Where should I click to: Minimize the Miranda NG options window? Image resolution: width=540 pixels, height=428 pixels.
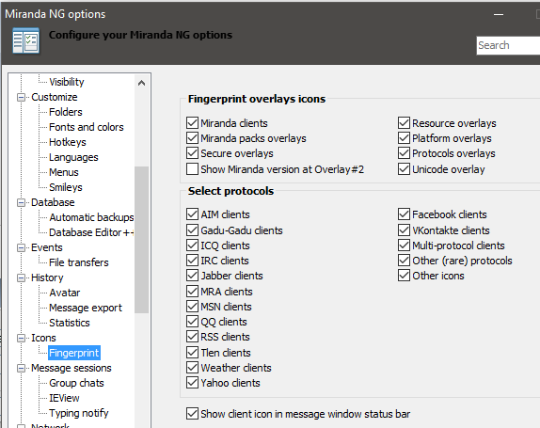tap(499, 14)
